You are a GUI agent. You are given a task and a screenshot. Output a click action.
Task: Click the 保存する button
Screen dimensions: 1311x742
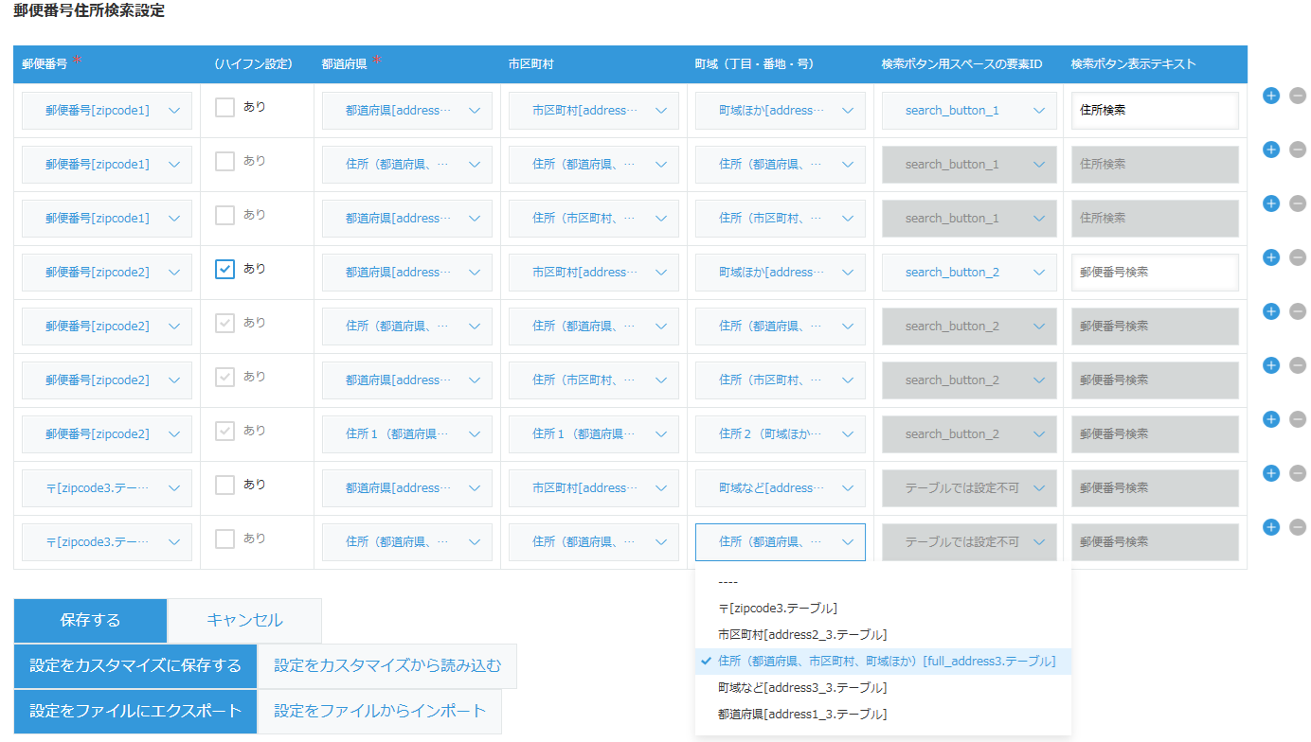point(89,620)
